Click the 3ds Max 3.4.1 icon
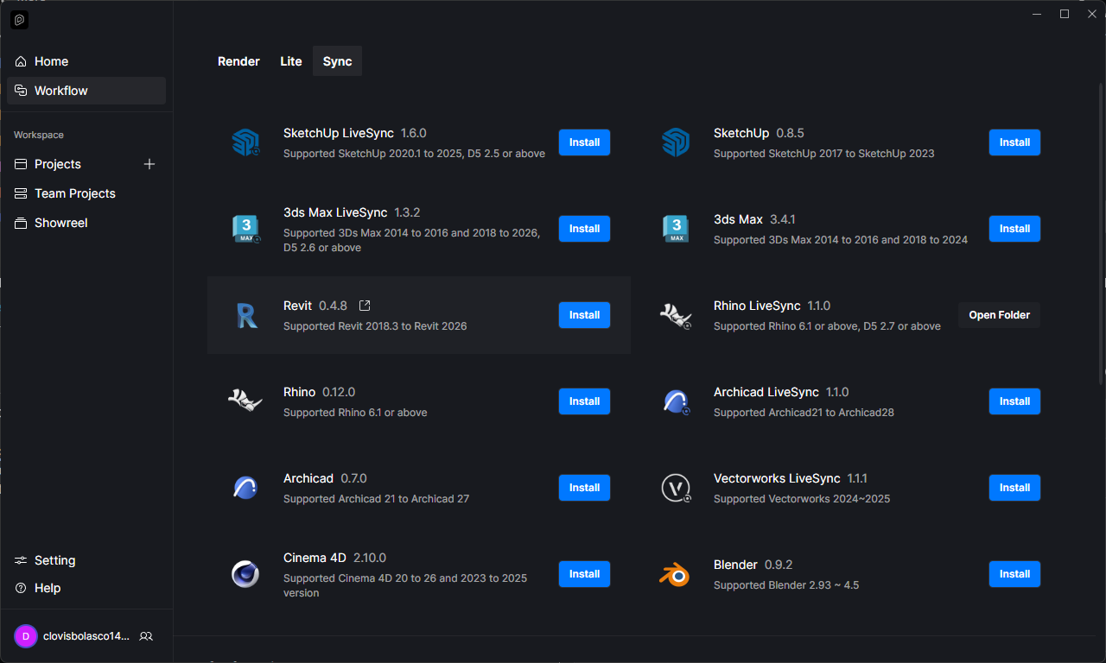Screen dimensions: 1106x663 [676, 229]
